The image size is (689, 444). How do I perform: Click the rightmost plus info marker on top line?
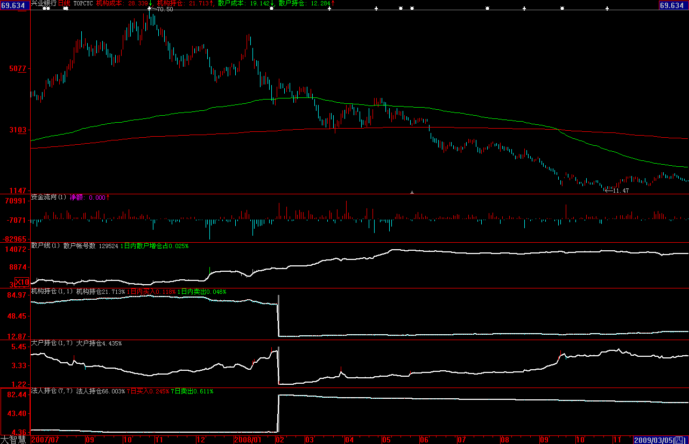(607, 9)
